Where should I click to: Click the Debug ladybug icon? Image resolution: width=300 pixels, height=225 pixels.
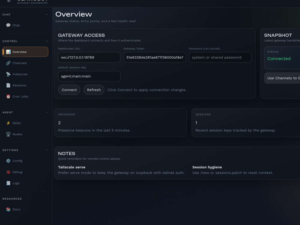(8, 172)
